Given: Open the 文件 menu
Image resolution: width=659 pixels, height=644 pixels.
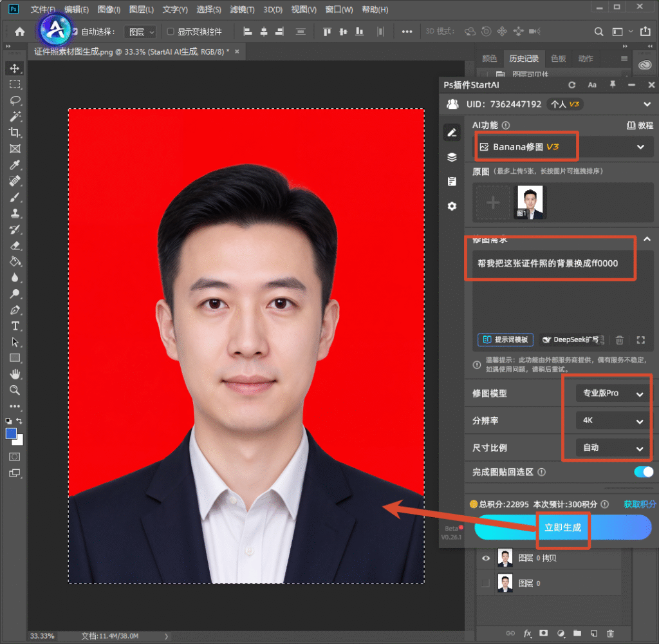Looking at the screenshot, I should tap(43, 9).
